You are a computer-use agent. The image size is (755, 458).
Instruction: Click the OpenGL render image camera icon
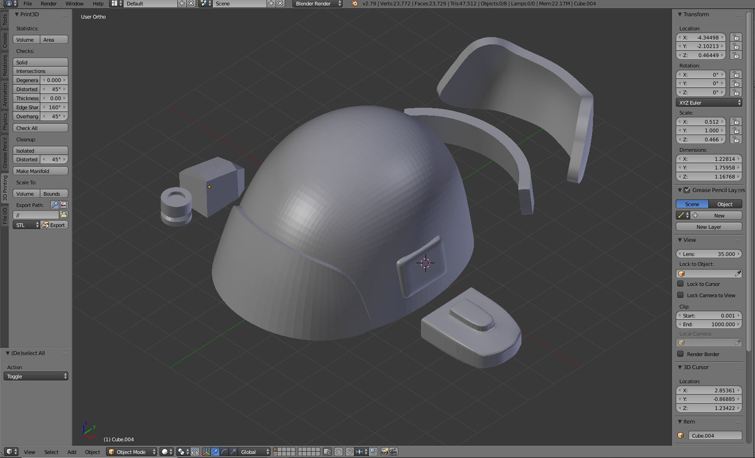(x=385, y=451)
